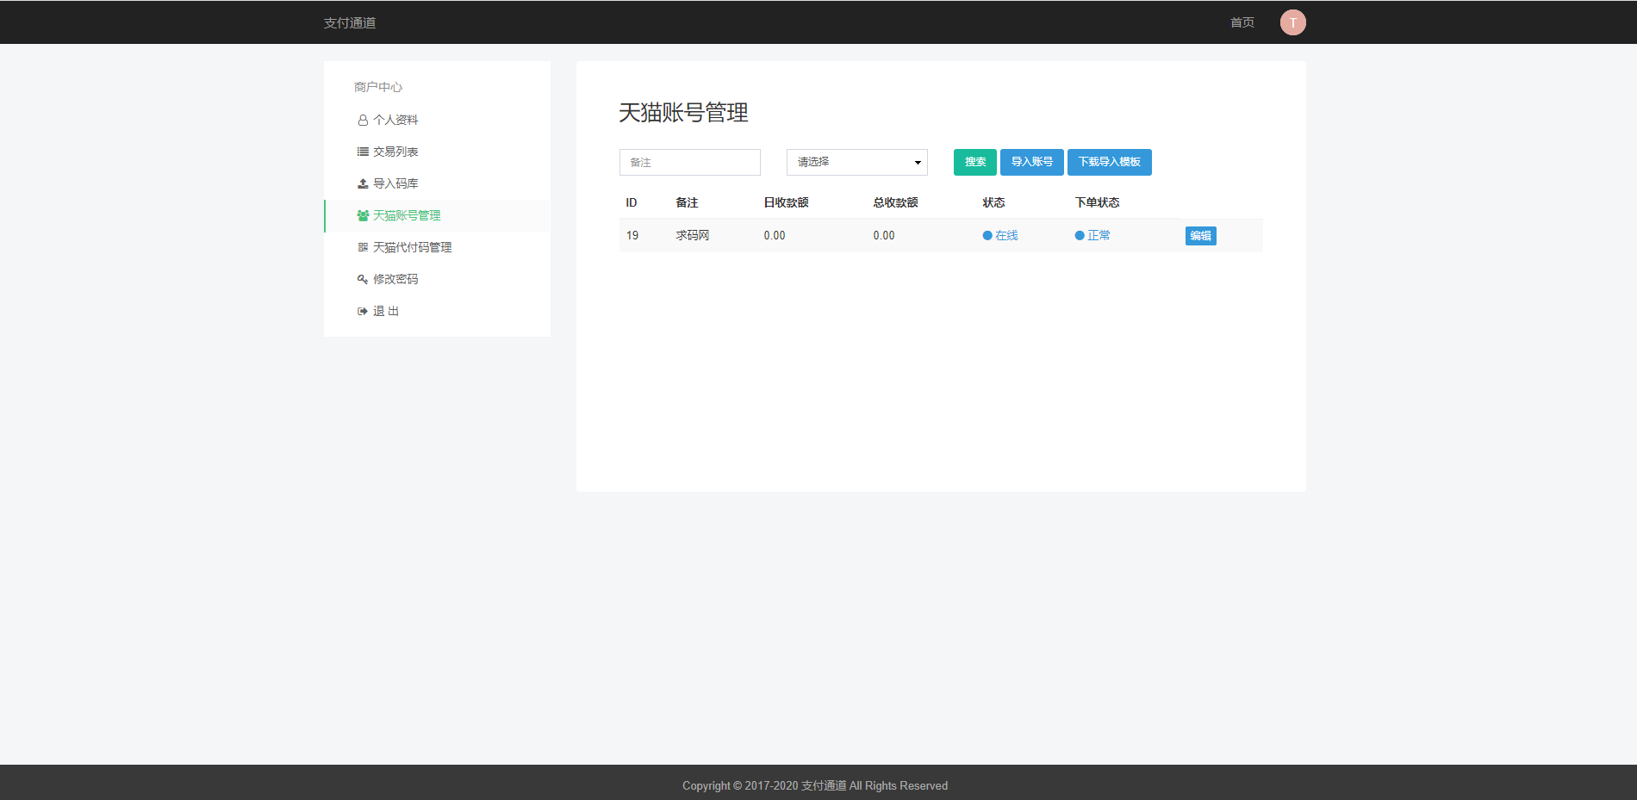Image resolution: width=1637 pixels, height=800 pixels.
Task: Select 天猫账号管理 in the sidebar
Action: [437, 215]
